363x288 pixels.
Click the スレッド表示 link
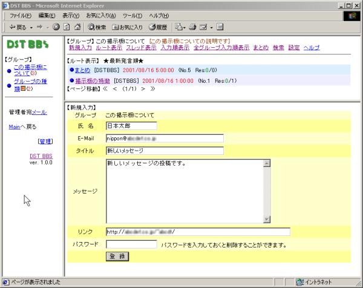pos(141,47)
